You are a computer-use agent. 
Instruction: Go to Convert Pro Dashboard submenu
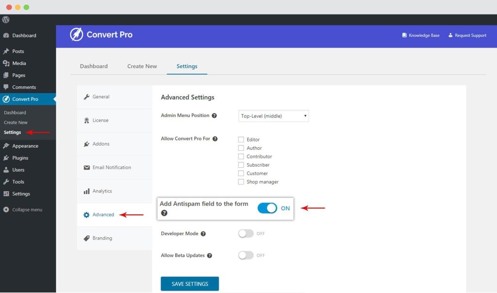tap(15, 113)
